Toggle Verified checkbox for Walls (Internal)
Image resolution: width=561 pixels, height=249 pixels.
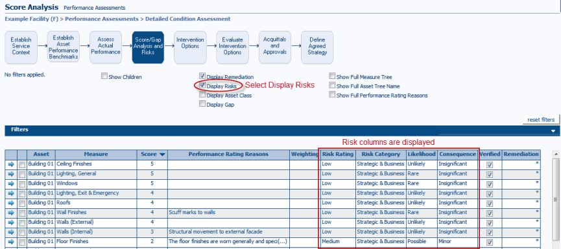[490, 232]
